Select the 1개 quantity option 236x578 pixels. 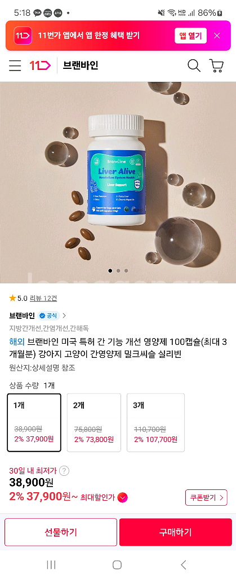pos(34,422)
